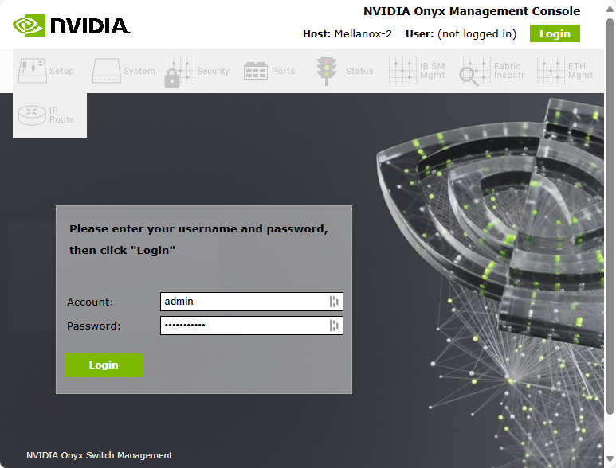This screenshot has height=468, width=616.
Task: Open the System menu icon
Action: [x=107, y=71]
